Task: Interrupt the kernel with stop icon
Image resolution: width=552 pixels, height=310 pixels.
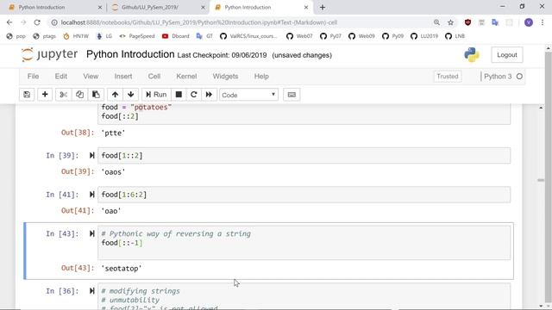Action: (179, 95)
